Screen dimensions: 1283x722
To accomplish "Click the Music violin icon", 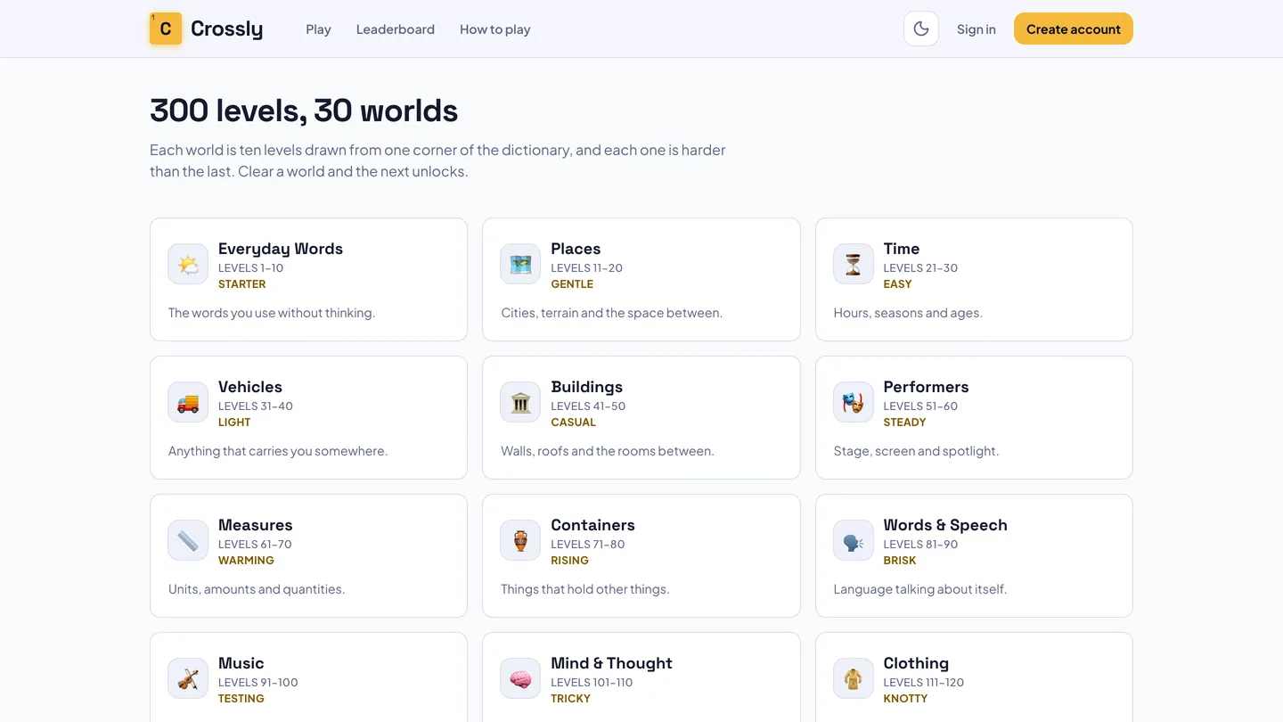I will click(x=188, y=679).
